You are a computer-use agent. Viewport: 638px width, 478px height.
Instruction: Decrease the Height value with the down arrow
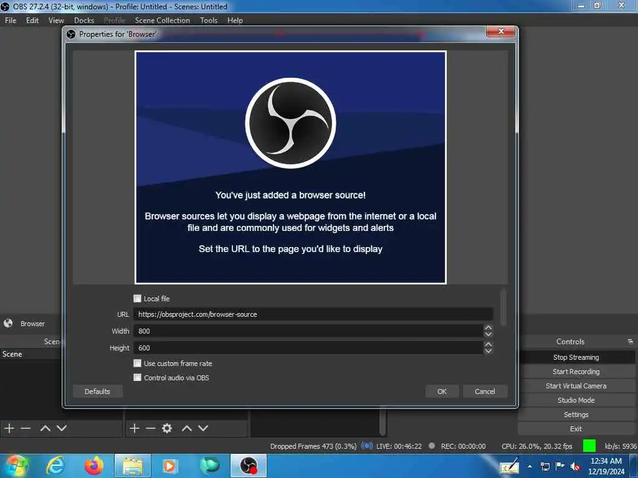[x=488, y=351]
